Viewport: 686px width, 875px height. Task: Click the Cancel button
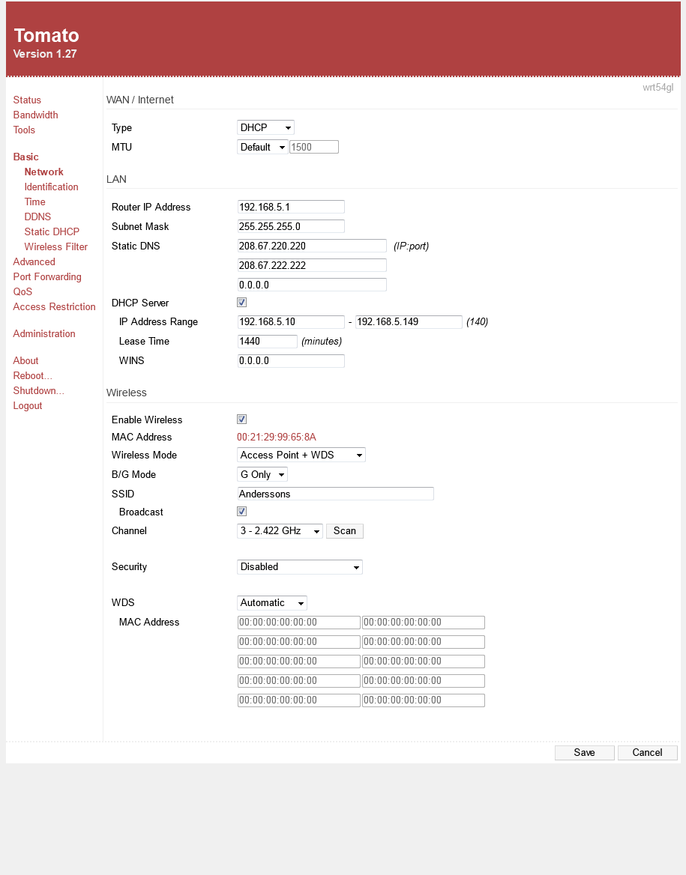pyautogui.click(x=647, y=753)
